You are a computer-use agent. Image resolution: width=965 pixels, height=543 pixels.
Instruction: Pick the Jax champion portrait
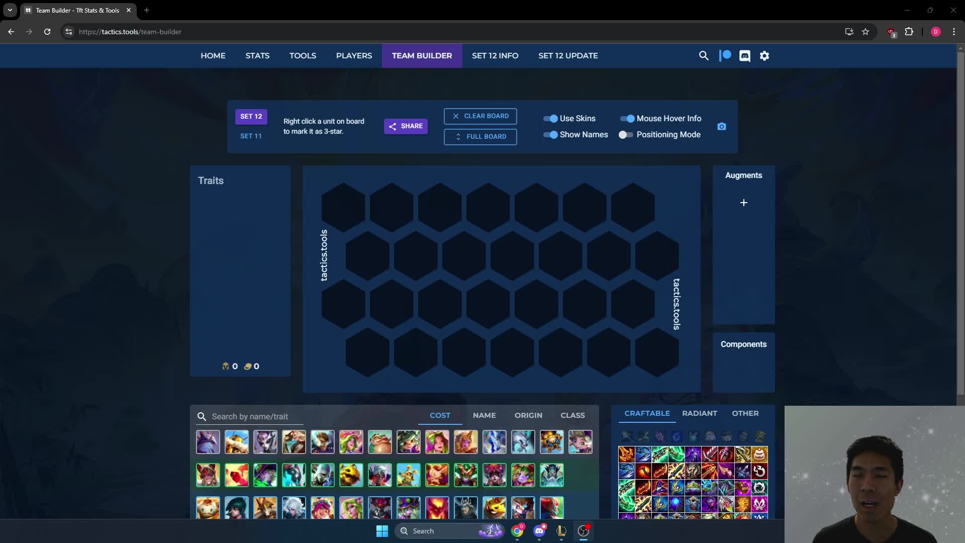coord(294,442)
